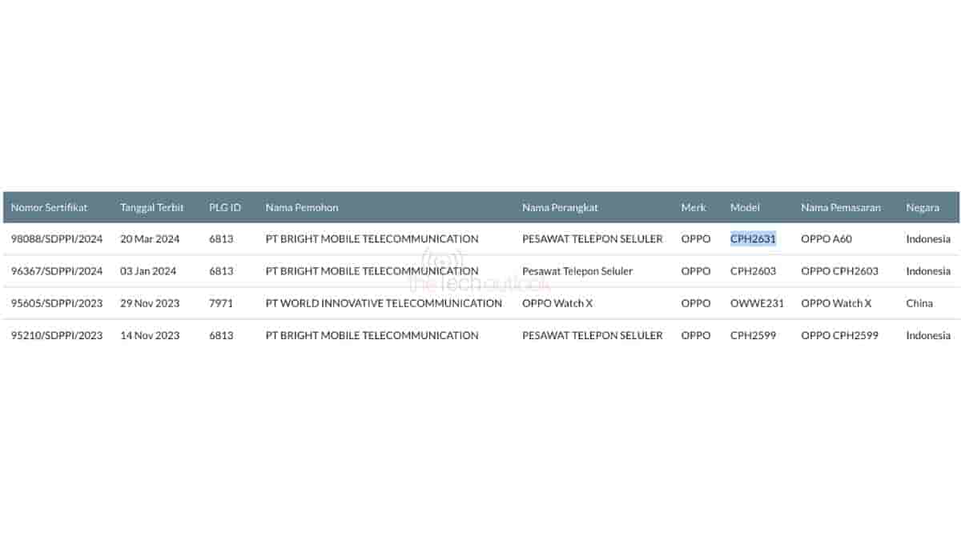
Task: Click the OPPO A60 marketing name
Action: pyautogui.click(x=825, y=239)
